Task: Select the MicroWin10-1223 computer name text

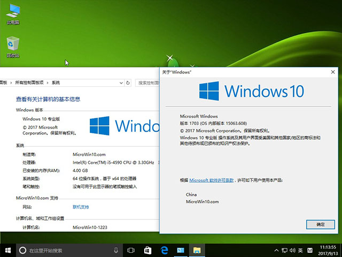Action: [90, 227]
